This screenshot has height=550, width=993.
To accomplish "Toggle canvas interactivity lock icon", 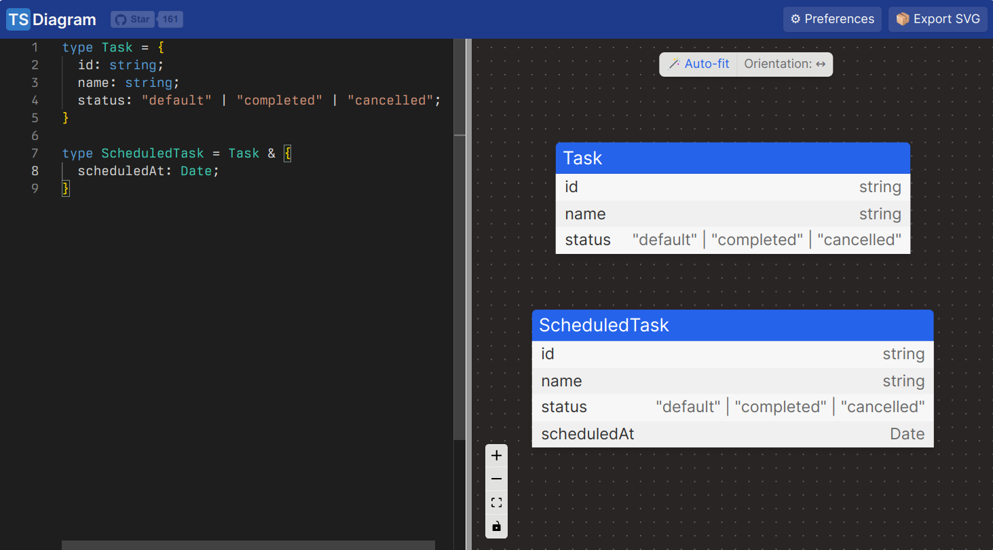I will point(496,526).
